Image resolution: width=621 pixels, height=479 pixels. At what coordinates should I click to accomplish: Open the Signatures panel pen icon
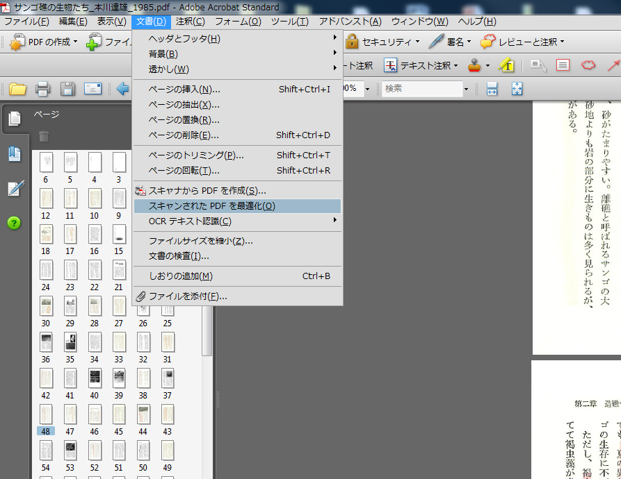(15, 188)
